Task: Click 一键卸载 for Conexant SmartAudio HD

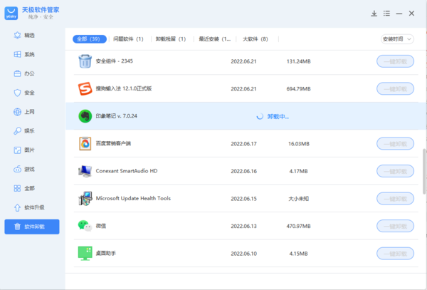Action: click(x=395, y=171)
